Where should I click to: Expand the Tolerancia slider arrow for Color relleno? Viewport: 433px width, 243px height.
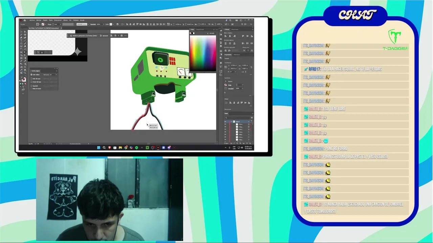(x=56, y=75)
